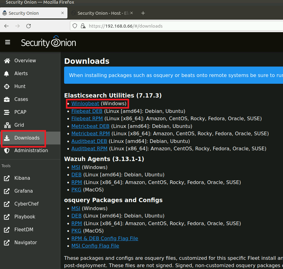Select the Downloads tray icon

[7, 138]
